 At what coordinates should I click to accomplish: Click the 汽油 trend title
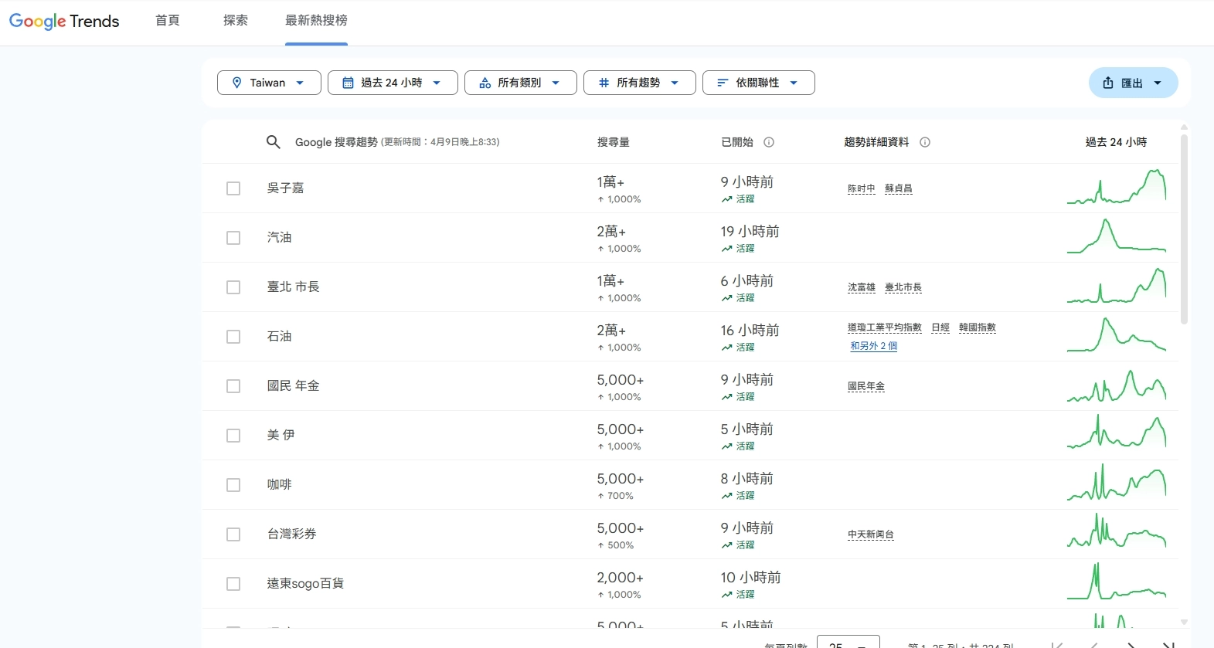click(280, 238)
